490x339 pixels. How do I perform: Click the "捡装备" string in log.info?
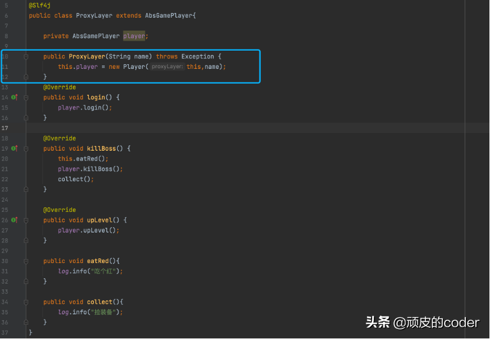(104, 312)
